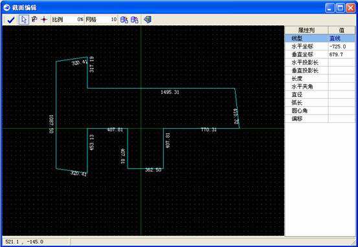The height and width of the screenshot is (247, 358).
Task: Open the 直线 line type value cell
Action: 342,38
